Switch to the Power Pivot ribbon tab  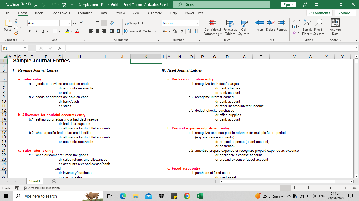click(x=194, y=13)
